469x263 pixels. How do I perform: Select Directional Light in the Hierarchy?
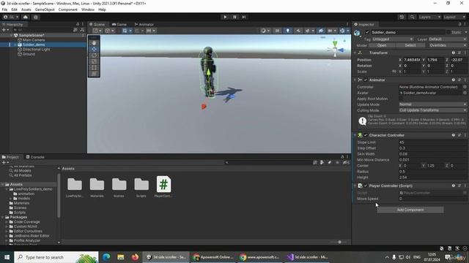pyautogui.click(x=36, y=50)
